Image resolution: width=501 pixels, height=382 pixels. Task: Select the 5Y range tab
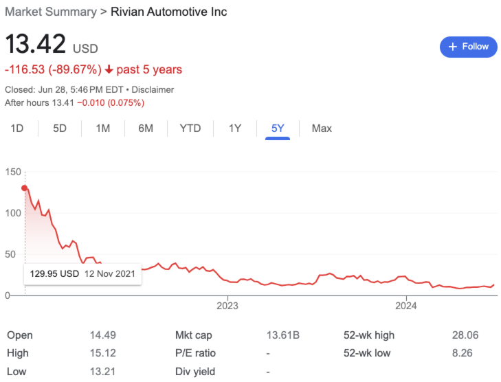pyautogui.click(x=278, y=128)
